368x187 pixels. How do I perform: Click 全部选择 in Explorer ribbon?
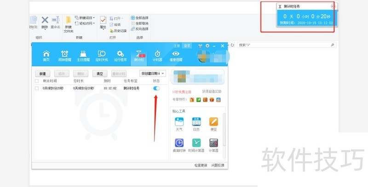coord(140,18)
